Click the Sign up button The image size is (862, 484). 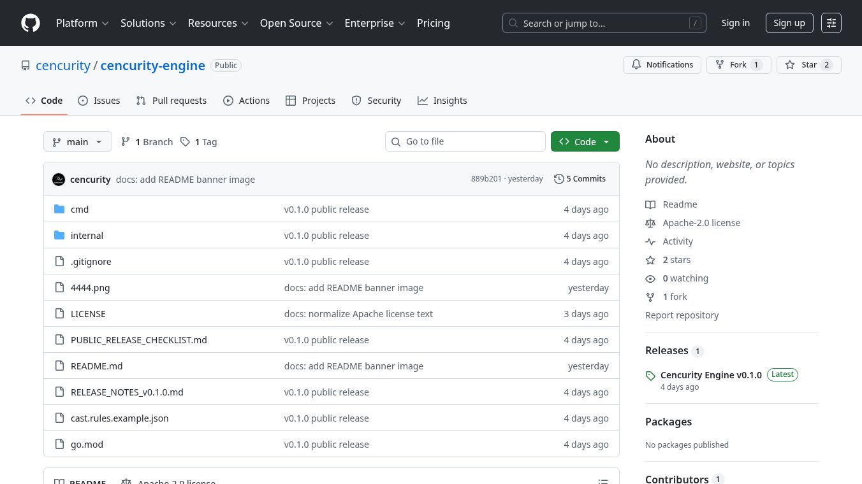[789, 23]
